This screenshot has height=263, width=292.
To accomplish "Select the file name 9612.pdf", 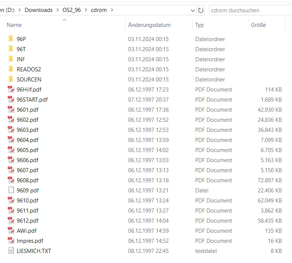I will pyautogui.click(x=28, y=221).
